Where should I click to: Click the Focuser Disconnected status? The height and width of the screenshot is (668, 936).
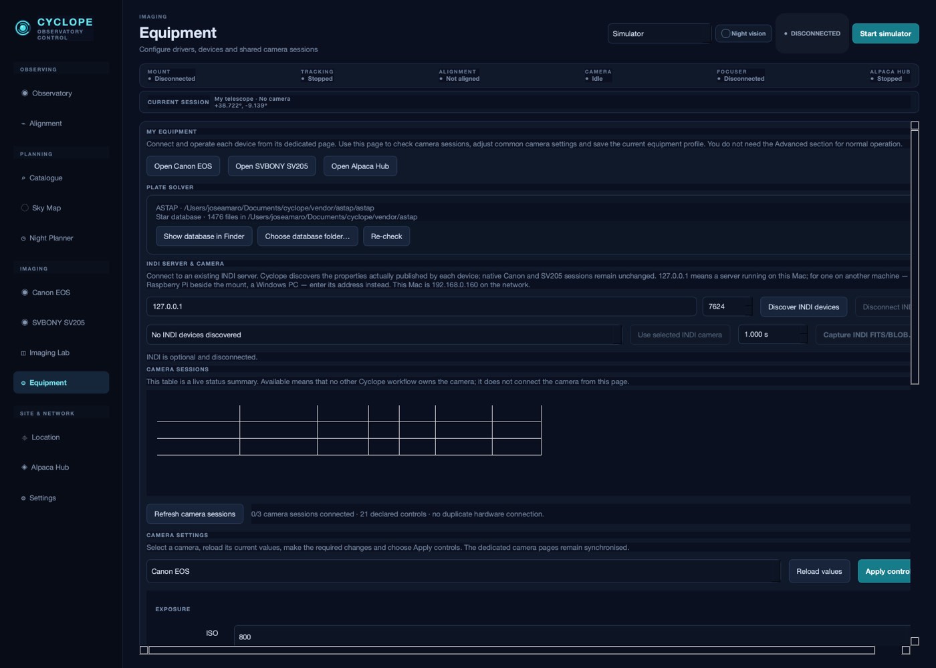[x=741, y=75]
